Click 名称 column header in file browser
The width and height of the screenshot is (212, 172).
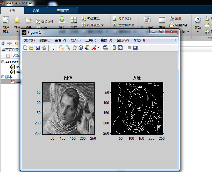(x=16, y=56)
